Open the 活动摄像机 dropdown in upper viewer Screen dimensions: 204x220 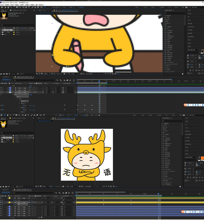click(91, 74)
